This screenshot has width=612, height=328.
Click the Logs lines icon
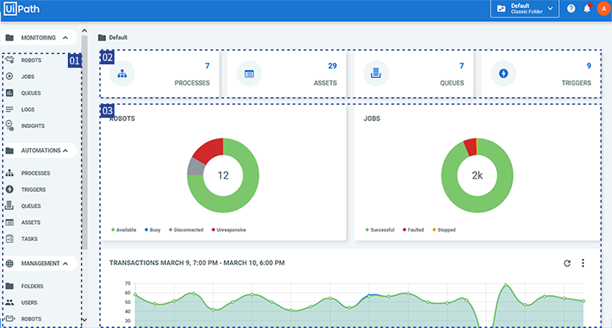pos(10,109)
